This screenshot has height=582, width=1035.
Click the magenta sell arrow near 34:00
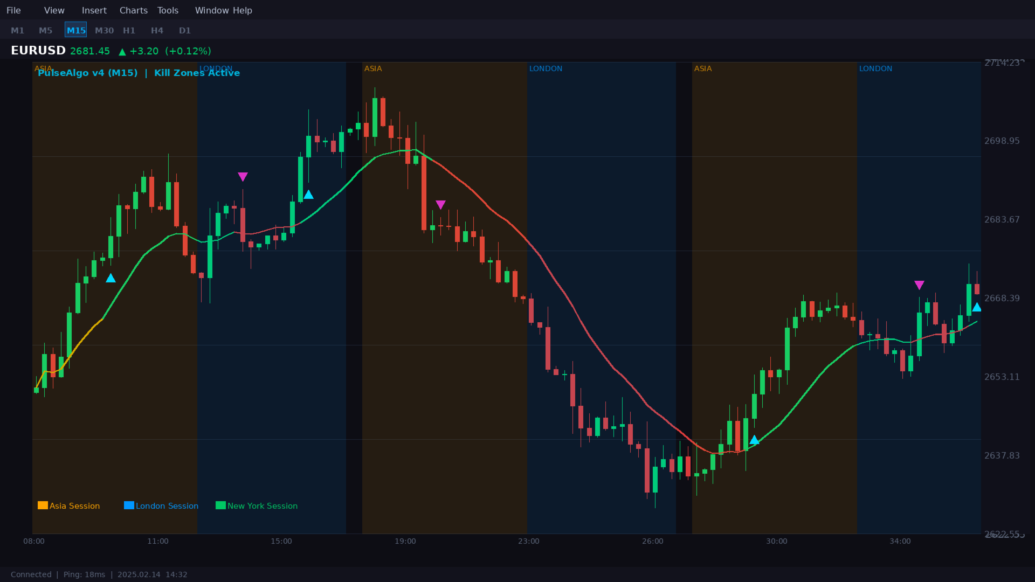(x=919, y=285)
